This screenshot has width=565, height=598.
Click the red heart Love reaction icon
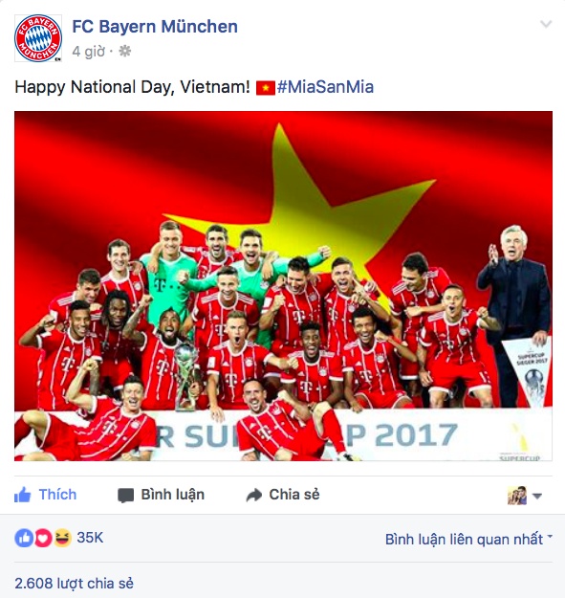[43, 538]
